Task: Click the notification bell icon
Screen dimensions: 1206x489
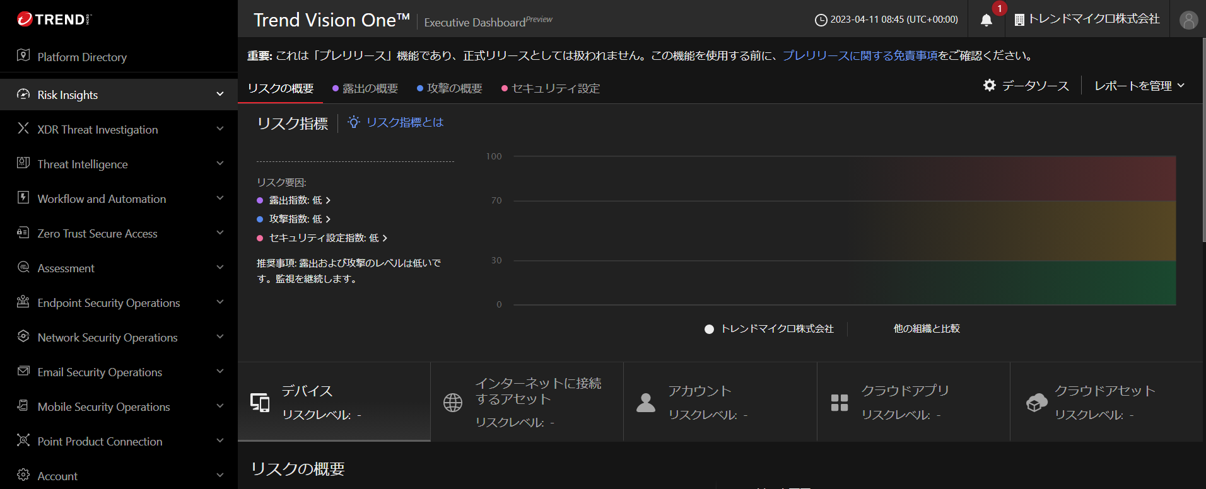Action: coord(986,20)
